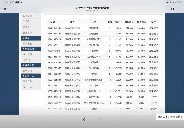Go back using the left arrow
The width and height of the screenshot is (184, 128).
tap(84, 120)
